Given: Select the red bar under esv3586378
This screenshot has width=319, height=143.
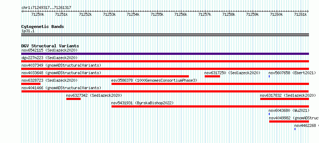Looking at the screenshot, I should 210,84.
